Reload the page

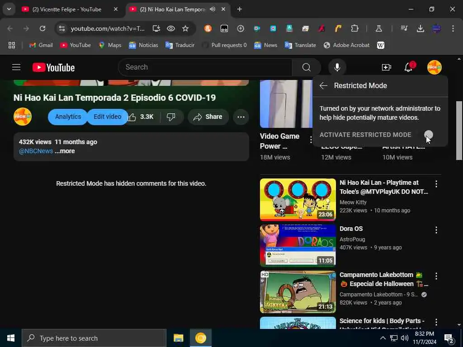(43, 28)
